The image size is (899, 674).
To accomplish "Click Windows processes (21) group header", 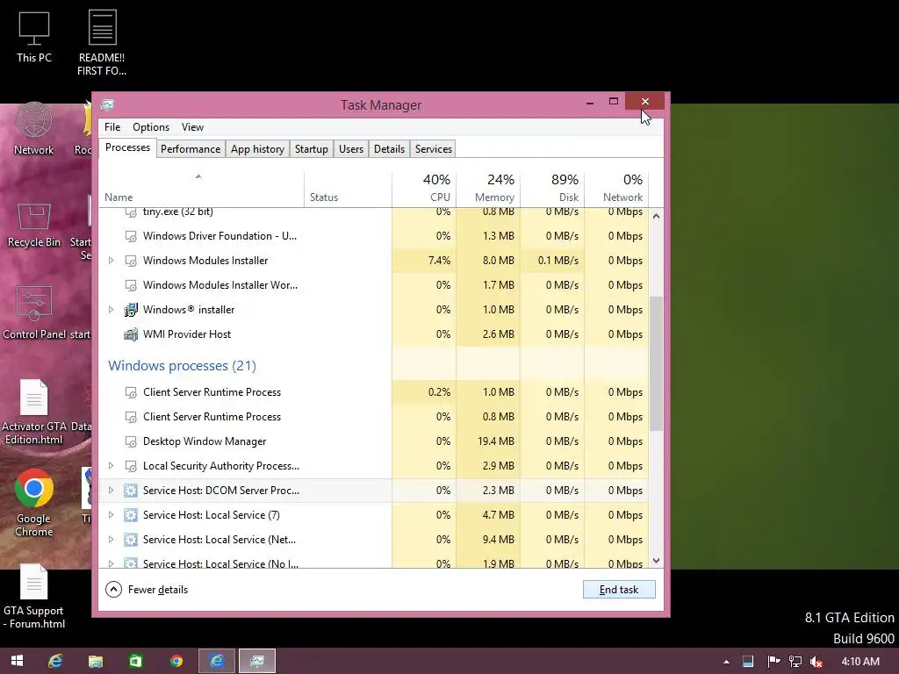I will coord(182,366).
